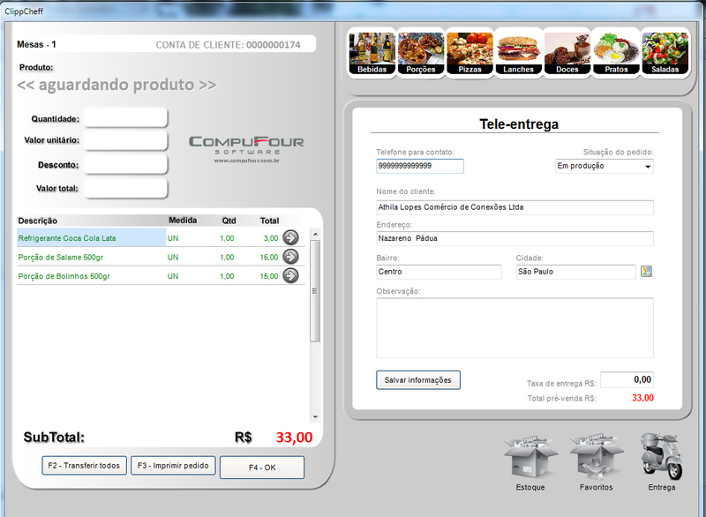Open the Bebidas category
Image resolution: width=706 pixels, height=517 pixels.
point(372,53)
